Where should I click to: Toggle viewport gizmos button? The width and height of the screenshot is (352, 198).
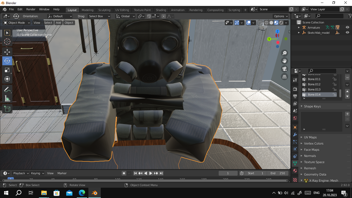point(237,23)
